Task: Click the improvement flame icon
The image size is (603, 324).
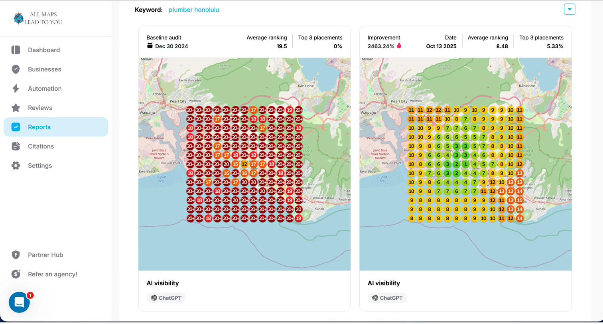Action: click(x=399, y=46)
